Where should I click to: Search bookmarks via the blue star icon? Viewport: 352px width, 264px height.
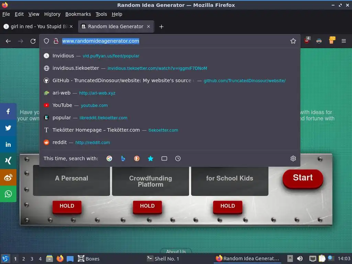pyautogui.click(x=151, y=158)
